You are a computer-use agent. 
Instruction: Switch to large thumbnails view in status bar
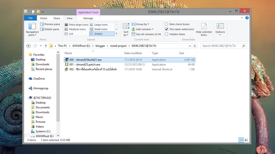pos(246,140)
